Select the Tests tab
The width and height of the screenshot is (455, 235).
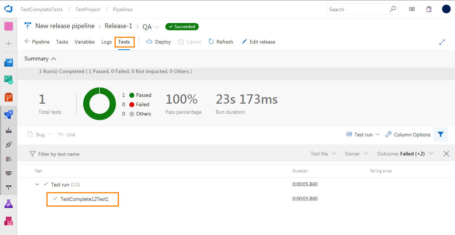(124, 42)
